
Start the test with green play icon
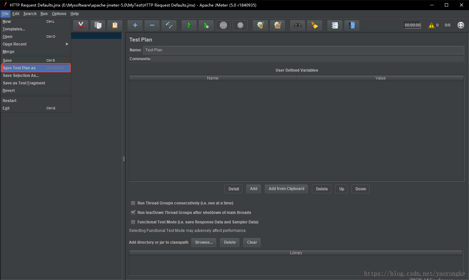(x=189, y=25)
